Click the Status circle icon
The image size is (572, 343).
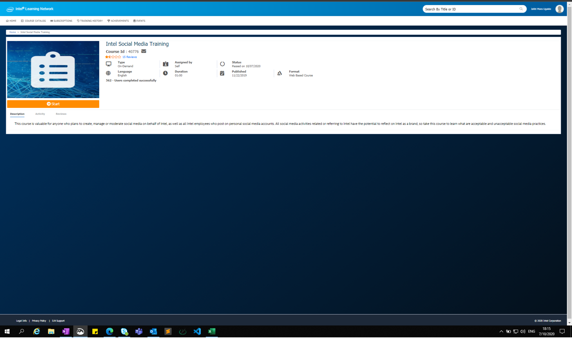click(222, 64)
